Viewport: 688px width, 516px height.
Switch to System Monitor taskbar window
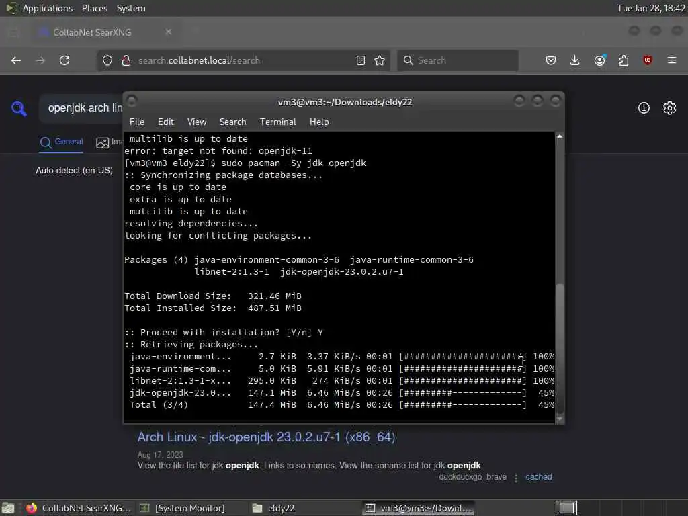point(182,508)
